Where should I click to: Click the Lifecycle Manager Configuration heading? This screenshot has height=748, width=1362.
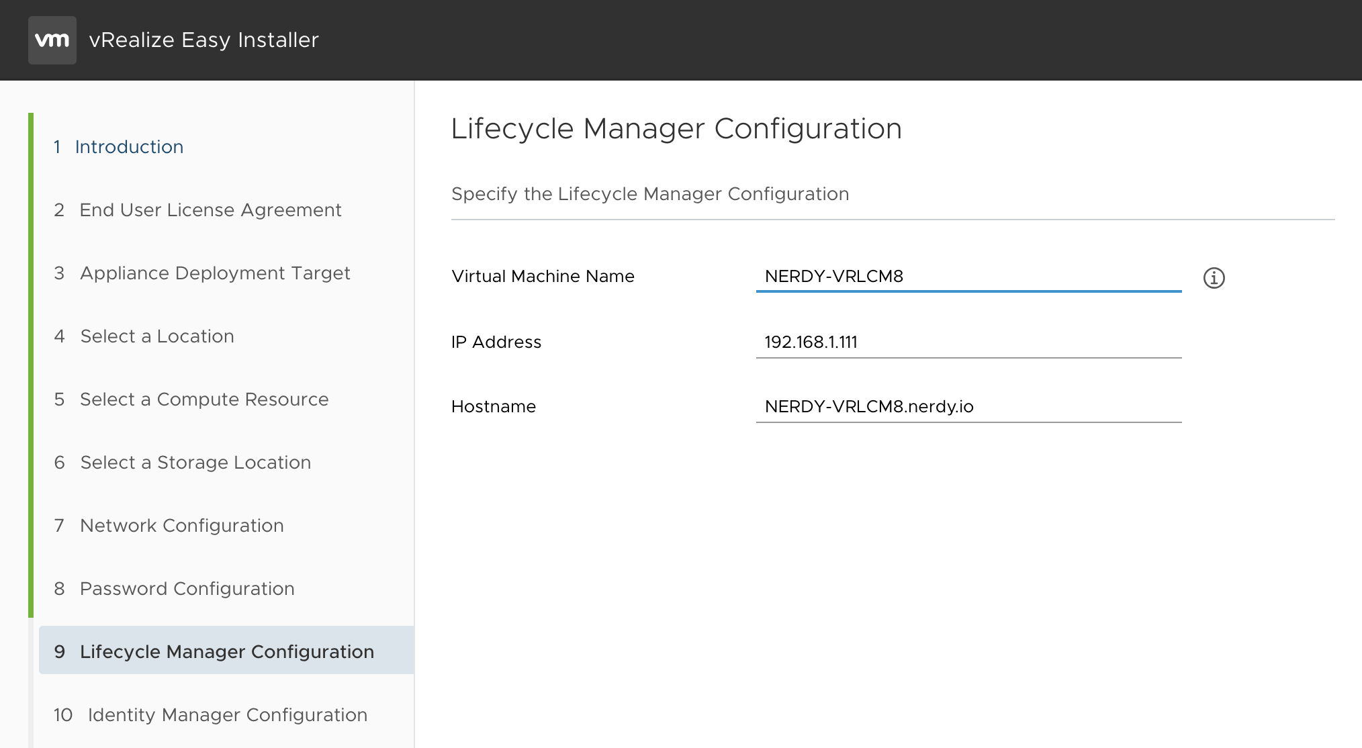(x=676, y=129)
